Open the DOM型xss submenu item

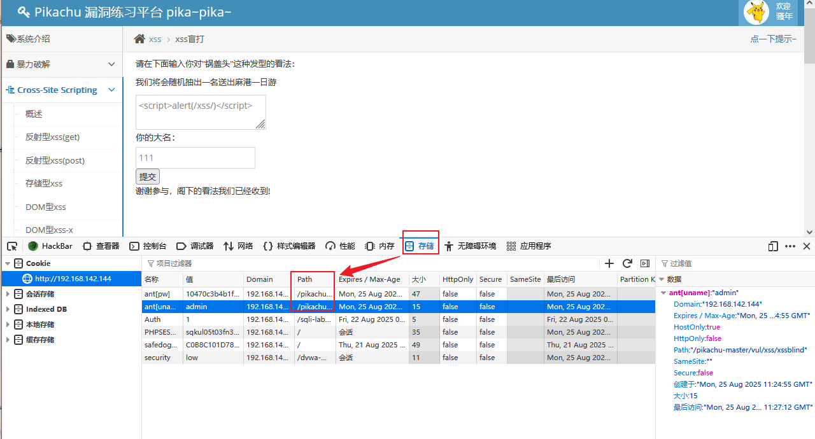point(46,207)
